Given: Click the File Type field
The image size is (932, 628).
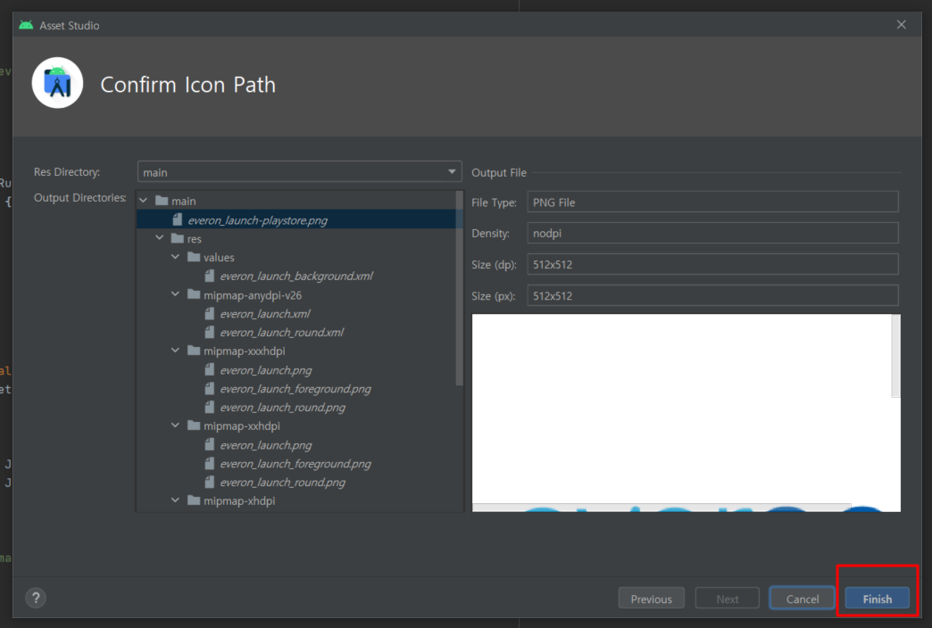Looking at the screenshot, I should [712, 202].
